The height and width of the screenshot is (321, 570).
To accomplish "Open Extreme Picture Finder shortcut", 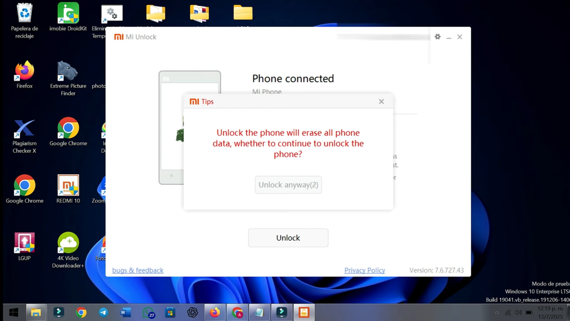I will click(x=68, y=78).
